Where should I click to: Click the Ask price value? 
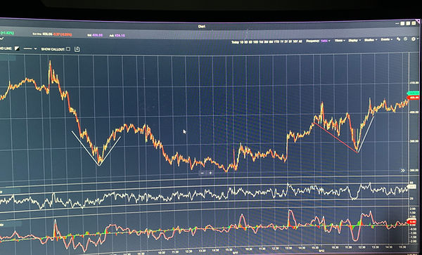tap(120, 35)
